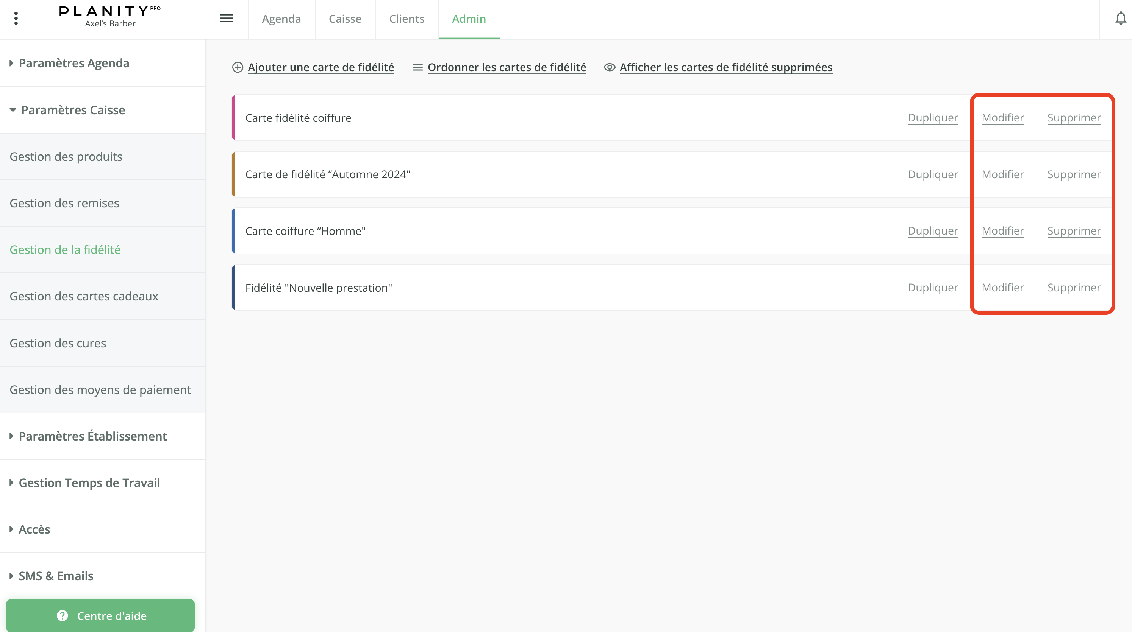
Task: Open the hamburger menu
Action: click(x=227, y=19)
